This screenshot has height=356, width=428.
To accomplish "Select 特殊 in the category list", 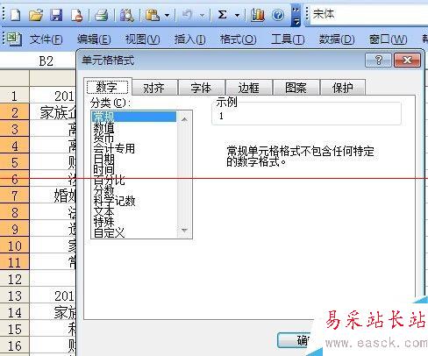I will (x=134, y=222).
